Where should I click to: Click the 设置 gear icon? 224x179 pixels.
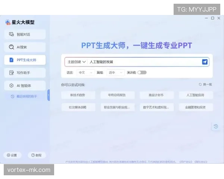pos(9,155)
